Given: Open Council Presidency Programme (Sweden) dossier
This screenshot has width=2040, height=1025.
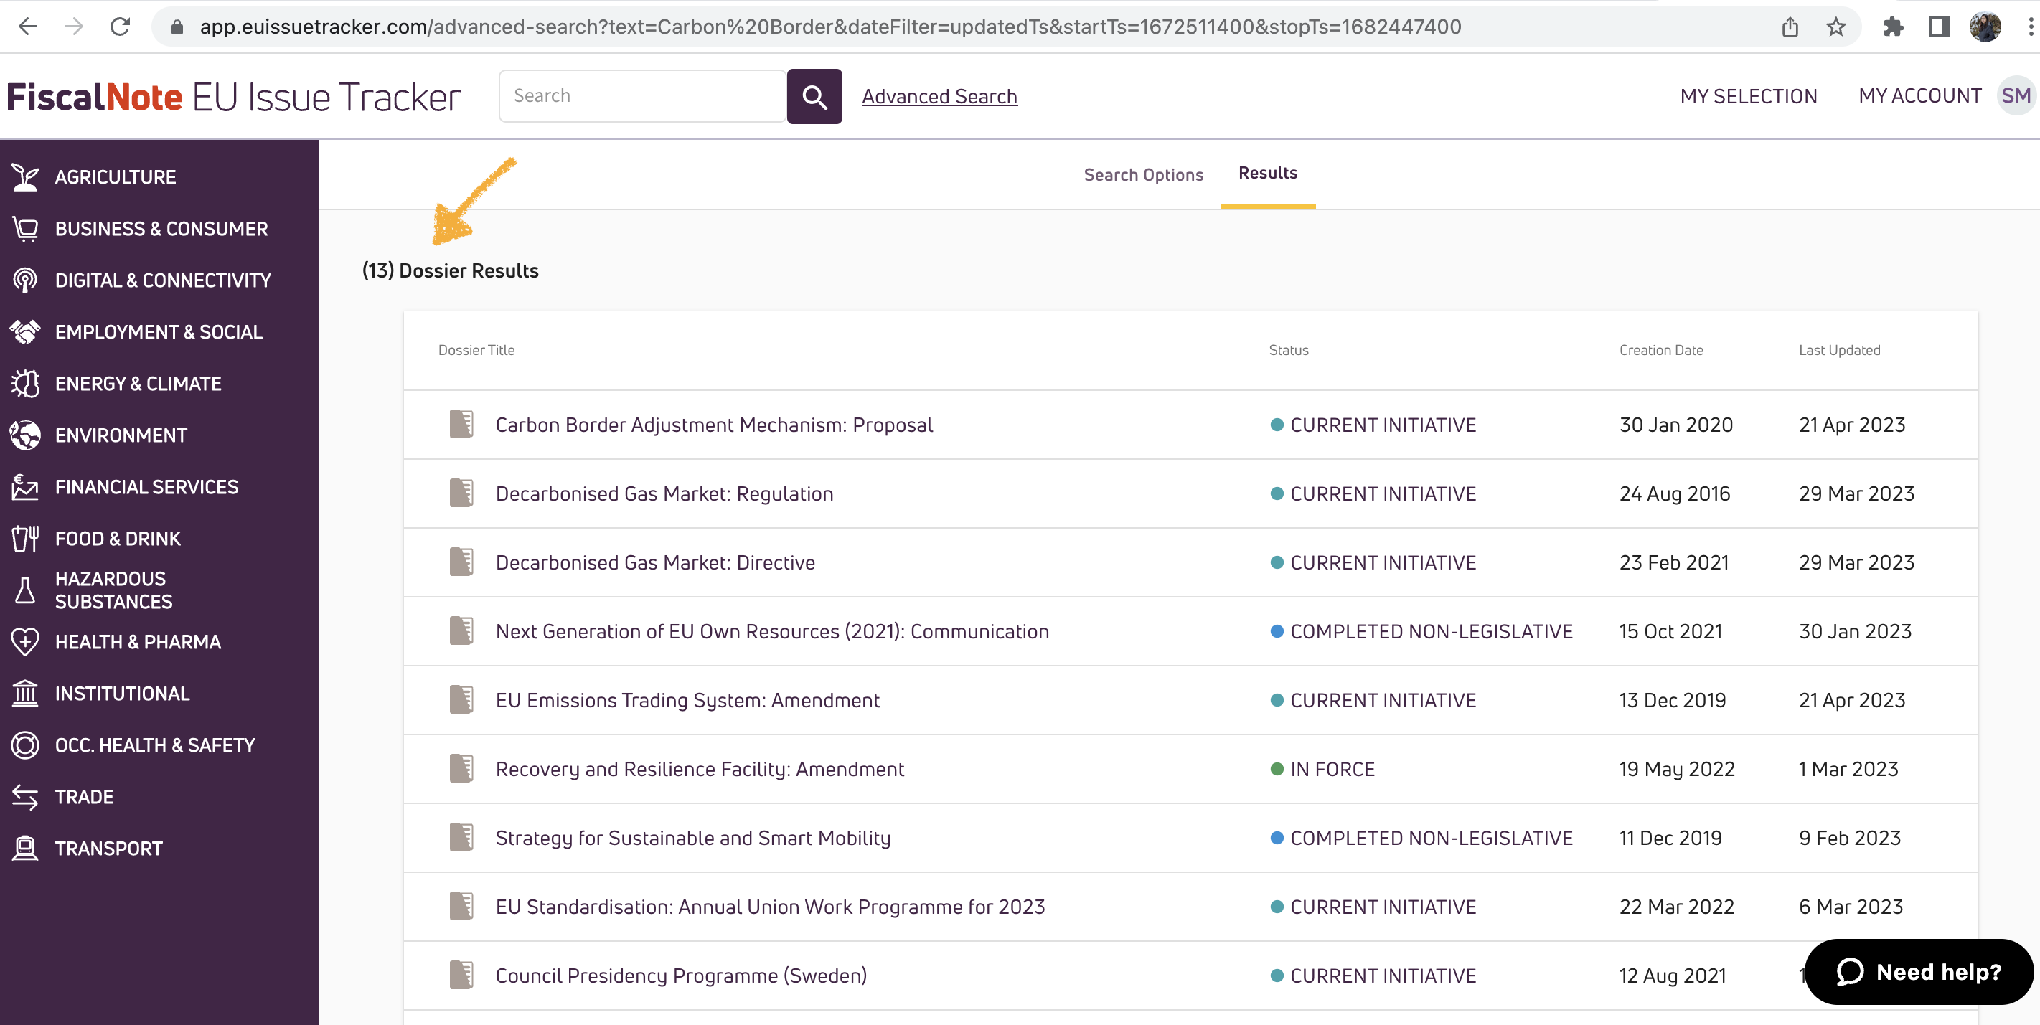Looking at the screenshot, I should [681, 976].
